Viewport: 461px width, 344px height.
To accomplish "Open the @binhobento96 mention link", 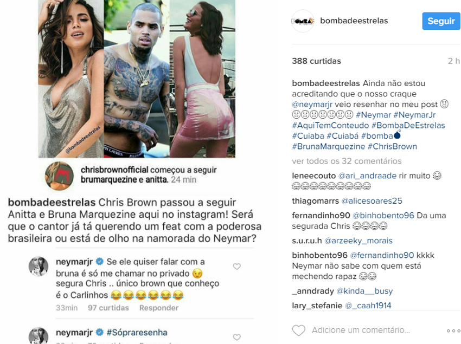I will point(383,216).
